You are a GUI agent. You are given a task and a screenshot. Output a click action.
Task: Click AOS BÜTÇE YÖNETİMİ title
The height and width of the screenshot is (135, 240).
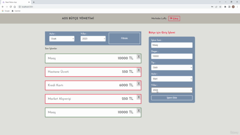[78, 18]
